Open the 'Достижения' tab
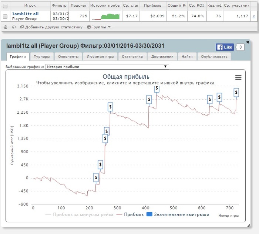 pyautogui.click(x=162, y=57)
